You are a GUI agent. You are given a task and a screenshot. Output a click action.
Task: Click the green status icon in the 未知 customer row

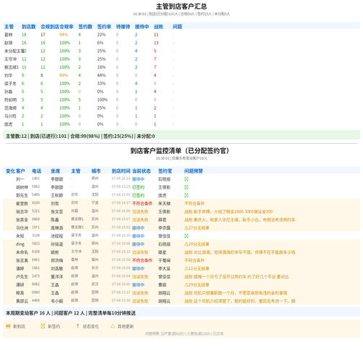tap(187, 236)
